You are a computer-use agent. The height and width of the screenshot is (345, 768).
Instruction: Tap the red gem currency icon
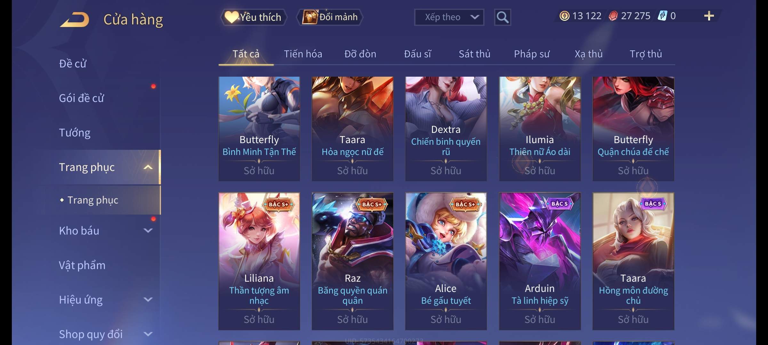(613, 16)
